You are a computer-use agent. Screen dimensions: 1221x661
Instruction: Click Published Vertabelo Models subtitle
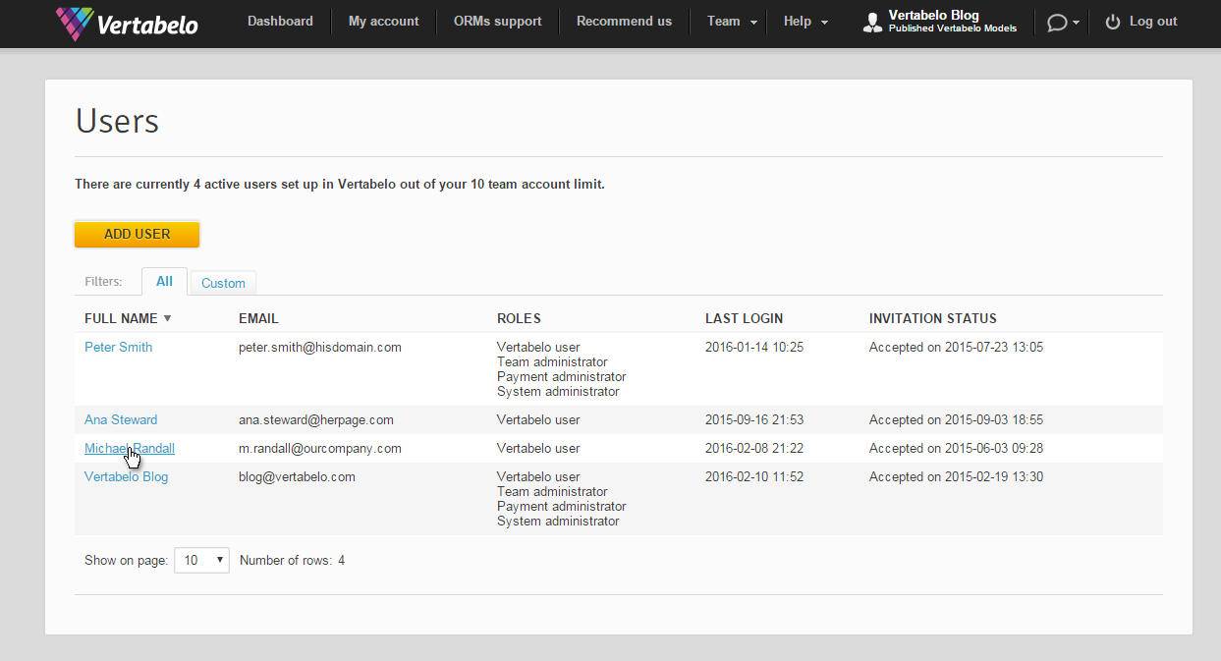pyautogui.click(x=953, y=29)
